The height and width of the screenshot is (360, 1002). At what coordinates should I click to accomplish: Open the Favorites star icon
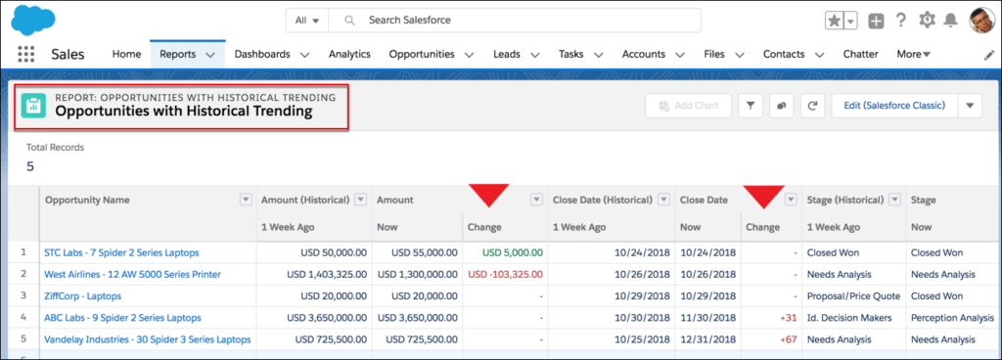[835, 21]
